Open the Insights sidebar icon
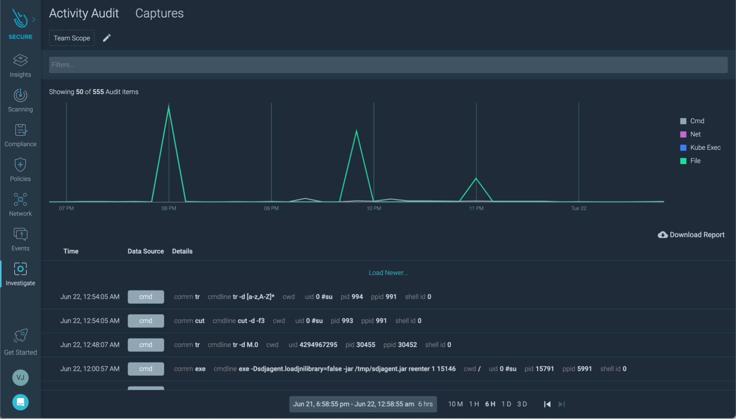The height and width of the screenshot is (419, 736). tap(20, 60)
